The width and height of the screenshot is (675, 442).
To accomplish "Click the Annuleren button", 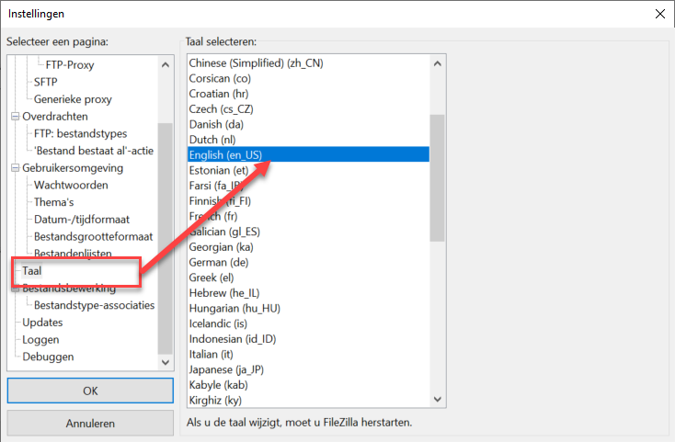I will pos(90,424).
